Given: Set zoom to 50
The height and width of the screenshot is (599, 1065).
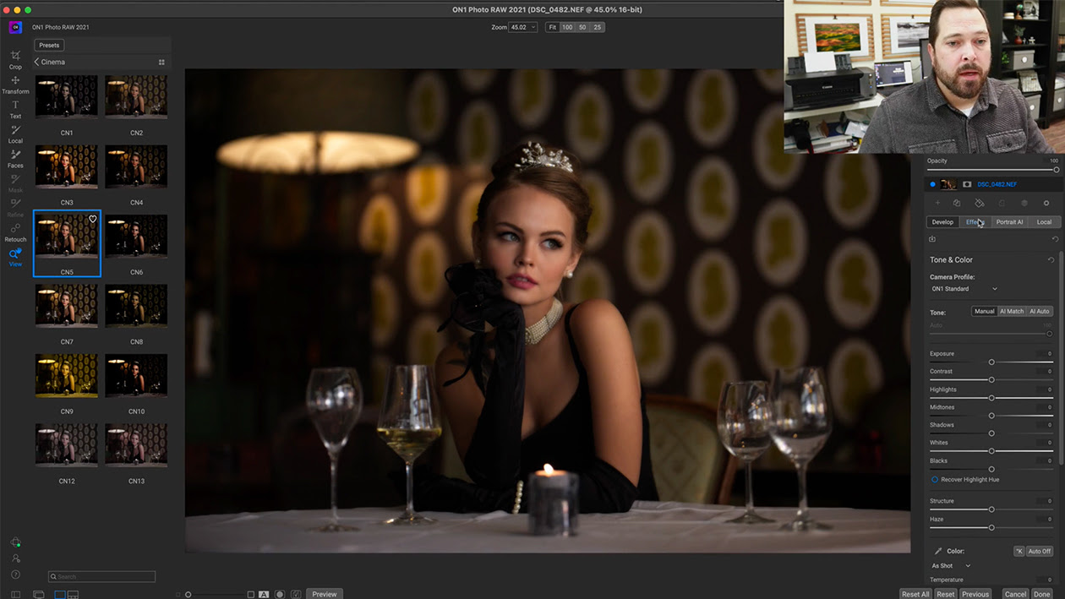Looking at the screenshot, I should point(582,27).
